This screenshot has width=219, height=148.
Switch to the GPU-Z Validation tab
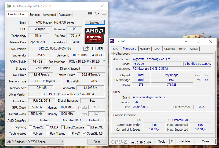[65, 15]
